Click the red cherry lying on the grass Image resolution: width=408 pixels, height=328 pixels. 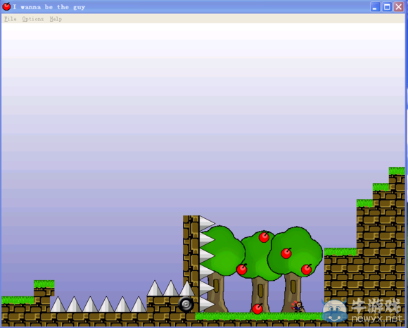[x=257, y=308]
